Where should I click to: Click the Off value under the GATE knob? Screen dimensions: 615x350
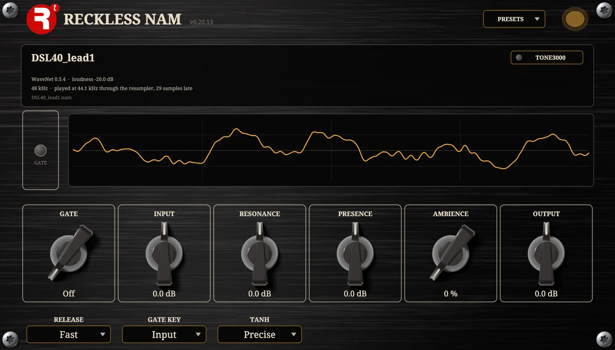69,293
